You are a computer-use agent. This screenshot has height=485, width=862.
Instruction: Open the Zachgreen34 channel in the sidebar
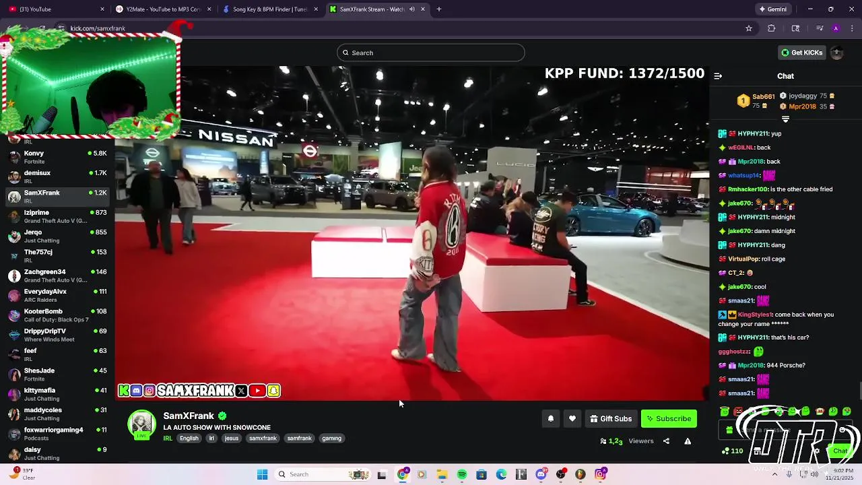coord(58,276)
